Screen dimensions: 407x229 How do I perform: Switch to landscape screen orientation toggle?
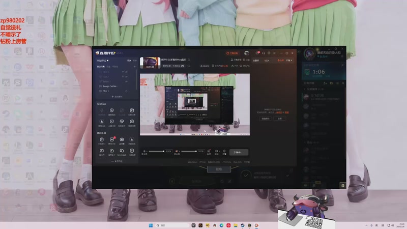point(129,61)
